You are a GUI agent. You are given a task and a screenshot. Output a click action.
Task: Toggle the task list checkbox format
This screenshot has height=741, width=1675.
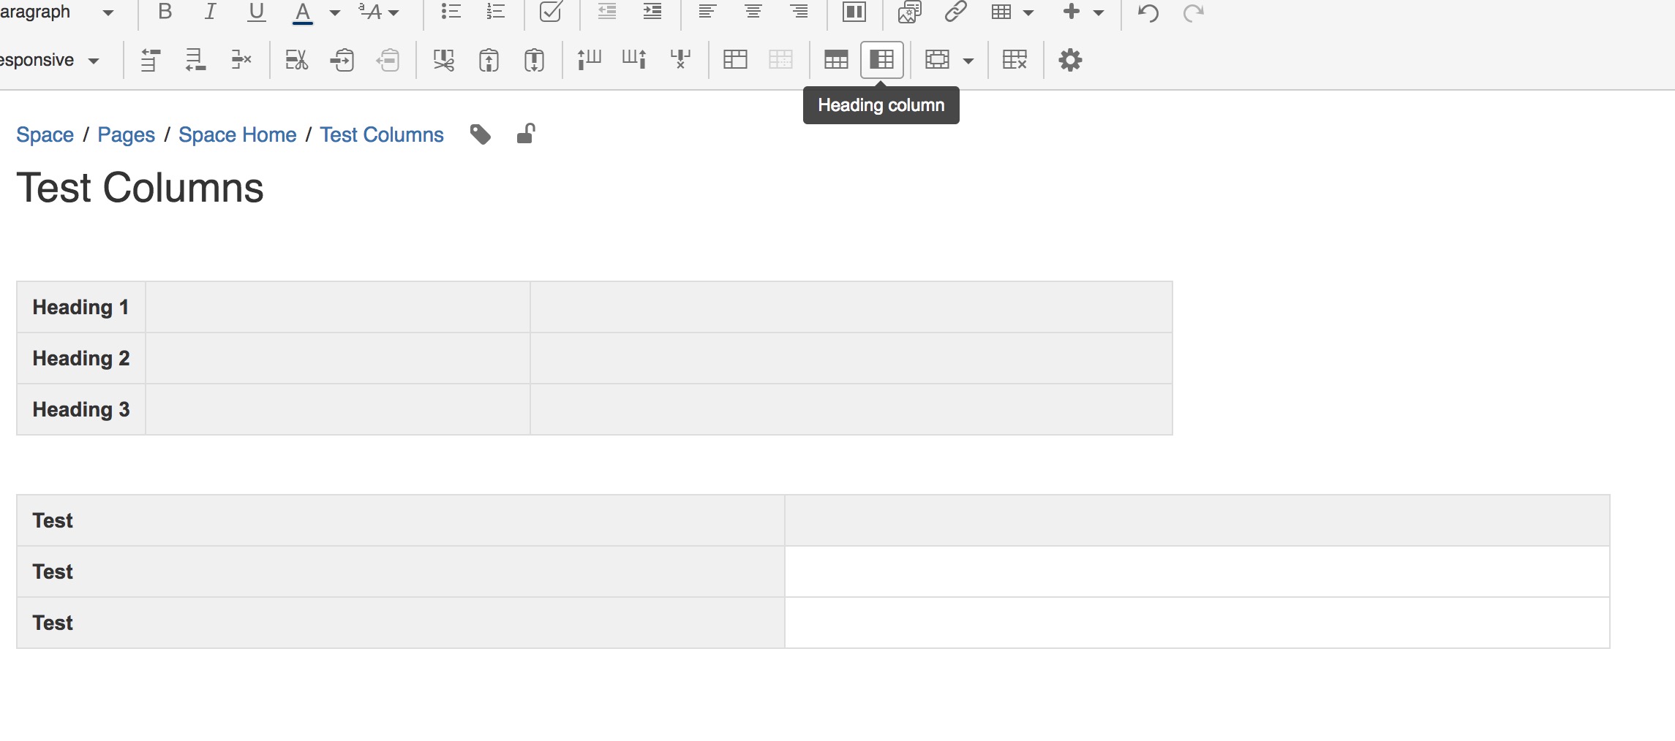(x=551, y=12)
